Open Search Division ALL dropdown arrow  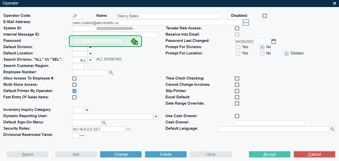[x=90, y=60]
